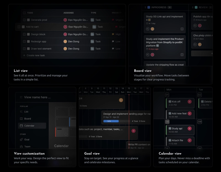The width and height of the screenshot is (221, 172).
Task: Click the subtask icon on Study SG Link card
Action: (148, 29)
